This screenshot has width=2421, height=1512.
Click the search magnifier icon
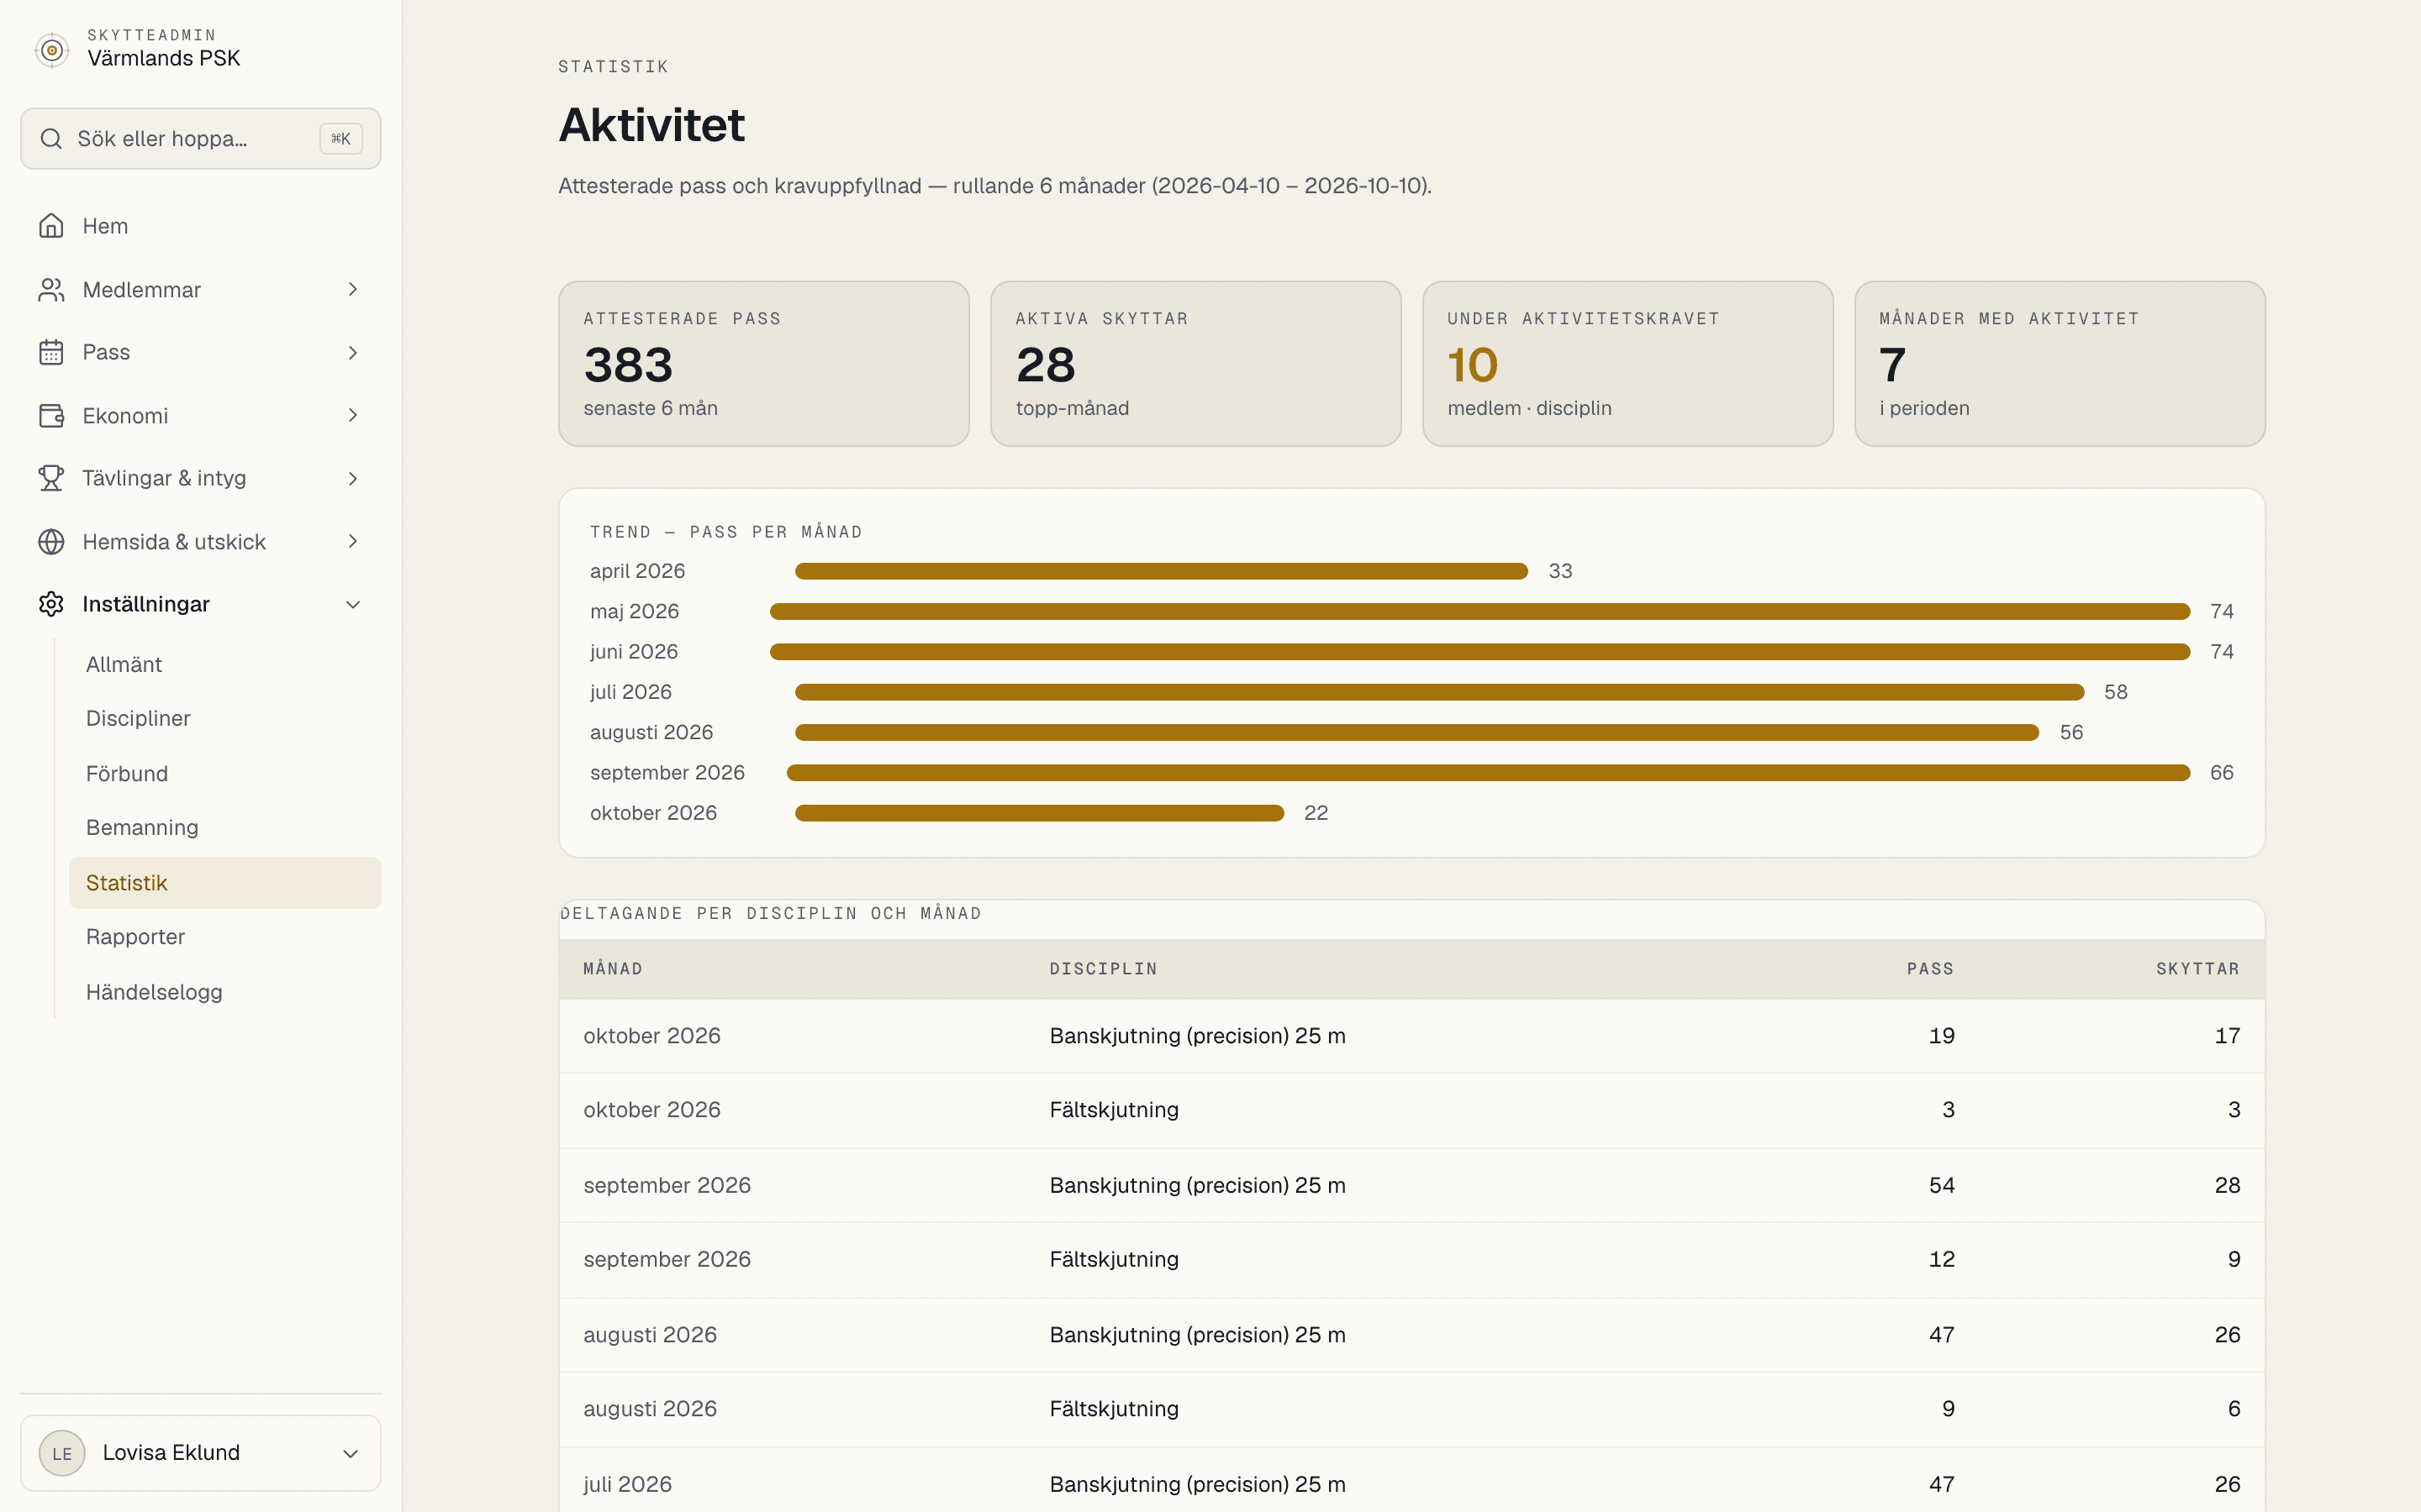pos(51,139)
